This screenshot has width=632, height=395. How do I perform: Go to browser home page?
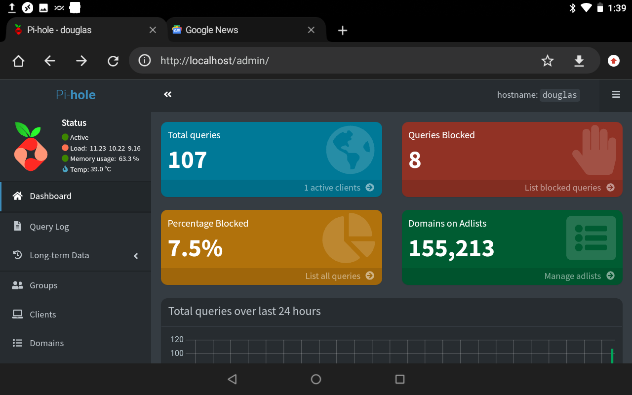click(18, 61)
